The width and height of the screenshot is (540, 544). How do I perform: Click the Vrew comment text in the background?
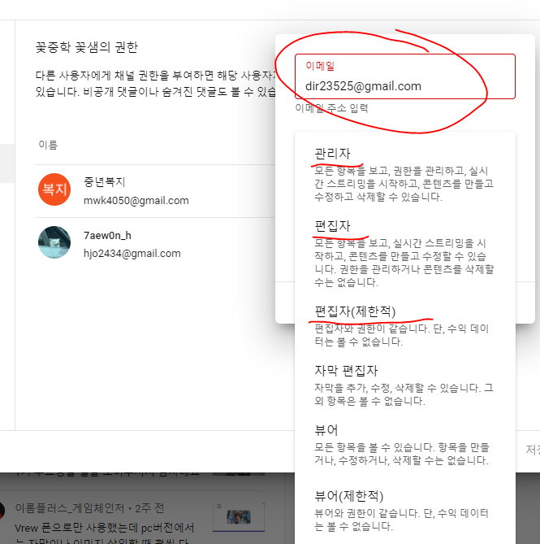click(104, 534)
